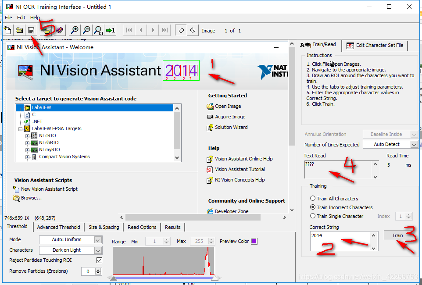
Task: Switch to Edit Character Set File tab
Action: tap(375, 45)
